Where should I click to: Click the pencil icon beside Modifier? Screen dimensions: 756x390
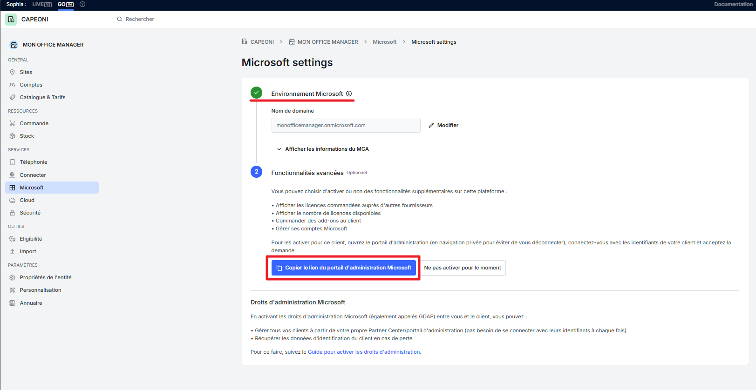431,125
